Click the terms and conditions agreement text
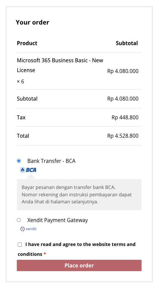The height and width of the screenshot is (288, 159). point(76,249)
